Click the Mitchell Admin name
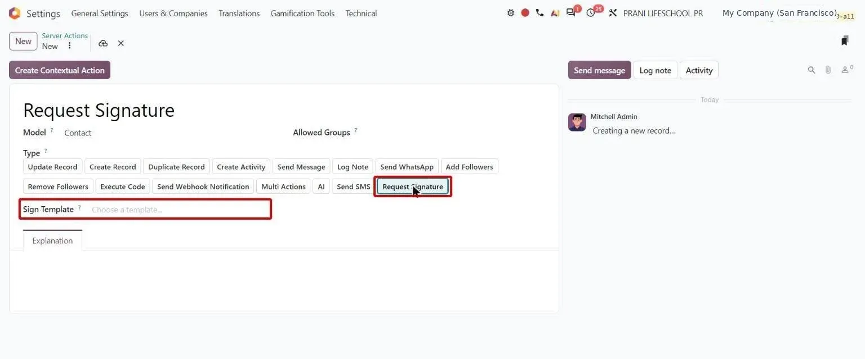865x359 pixels. pyautogui.click(x=614, y=117)
